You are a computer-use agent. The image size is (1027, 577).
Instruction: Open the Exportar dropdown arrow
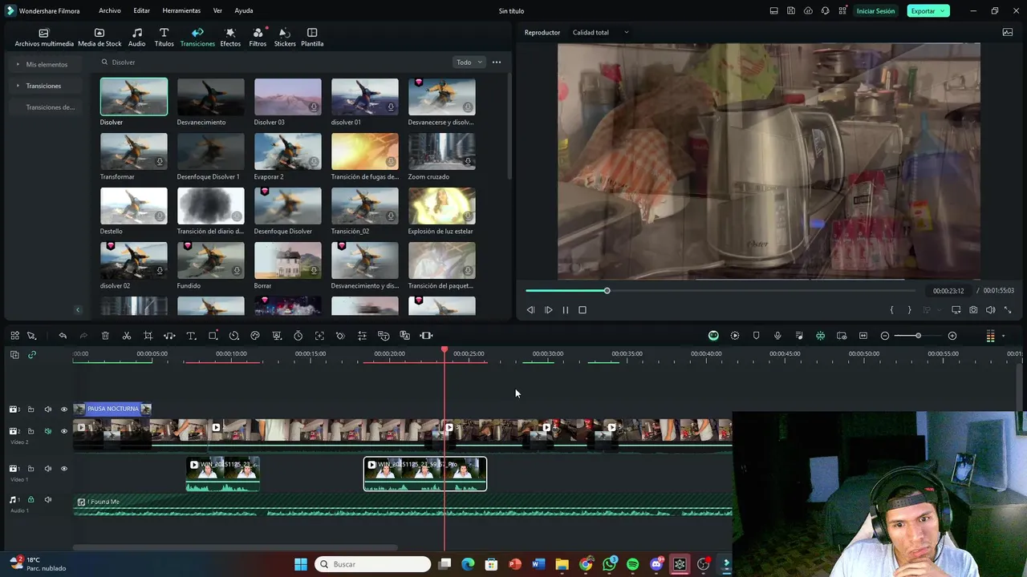943,11
